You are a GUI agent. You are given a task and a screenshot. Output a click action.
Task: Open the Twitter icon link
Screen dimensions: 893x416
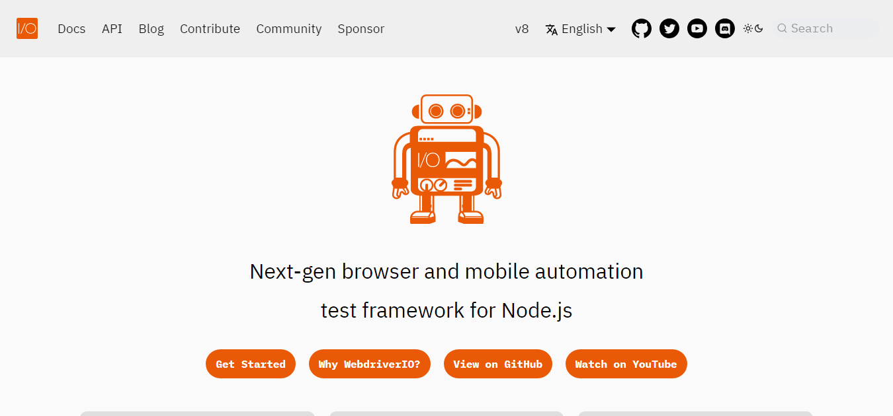[x=669, y=28]
